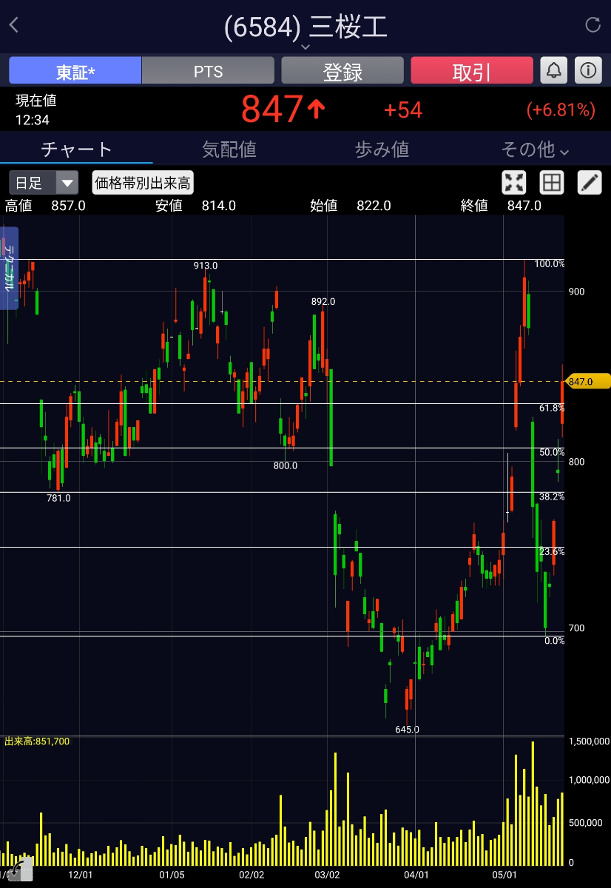611x888 pixels.
Task: Tap the 出来高:851,700 volume label
Action: click(37, 741)
